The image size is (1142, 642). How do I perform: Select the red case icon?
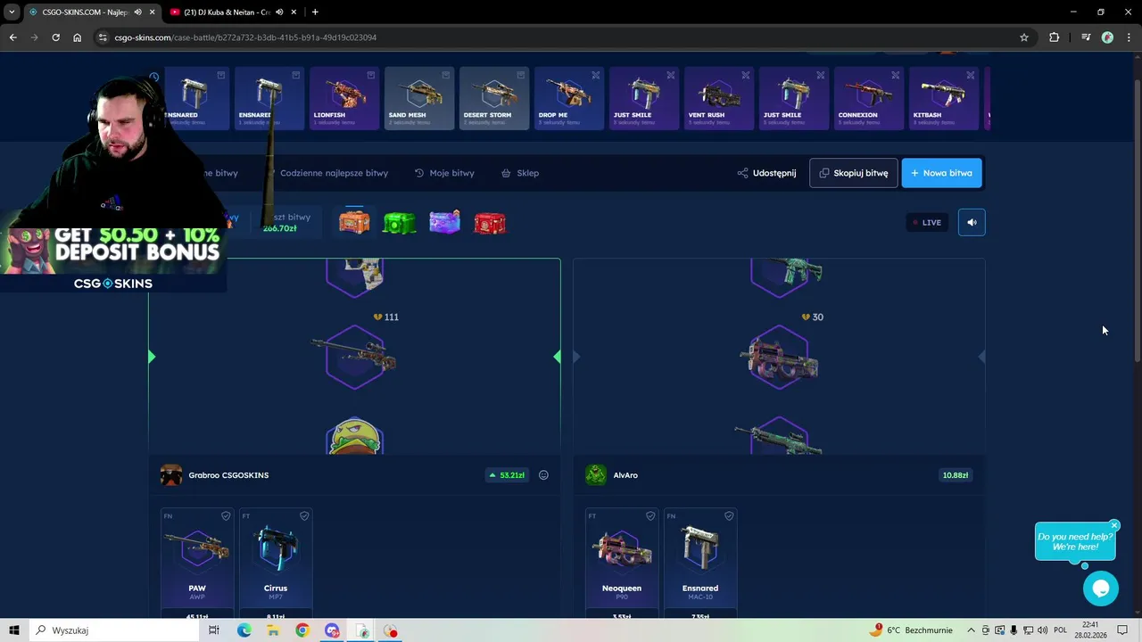coord(489,222)
